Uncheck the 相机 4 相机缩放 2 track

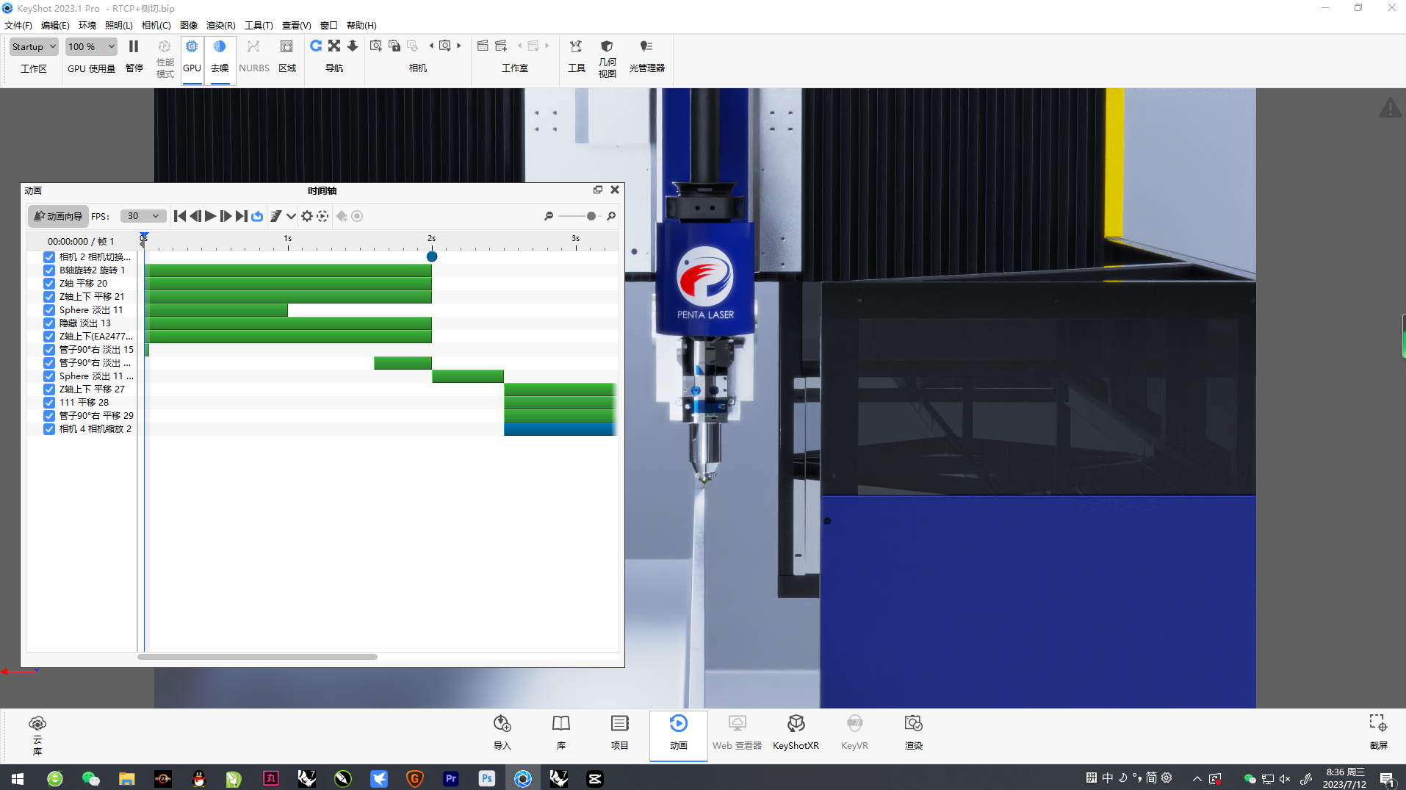48,428
